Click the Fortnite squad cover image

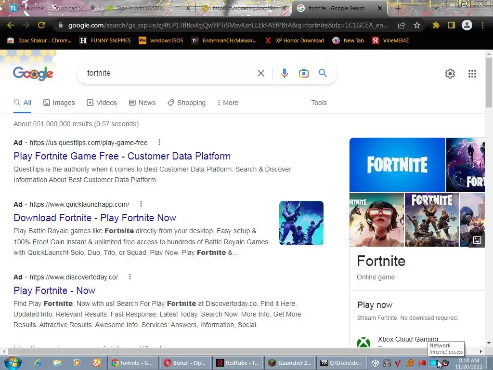point(431,220)
